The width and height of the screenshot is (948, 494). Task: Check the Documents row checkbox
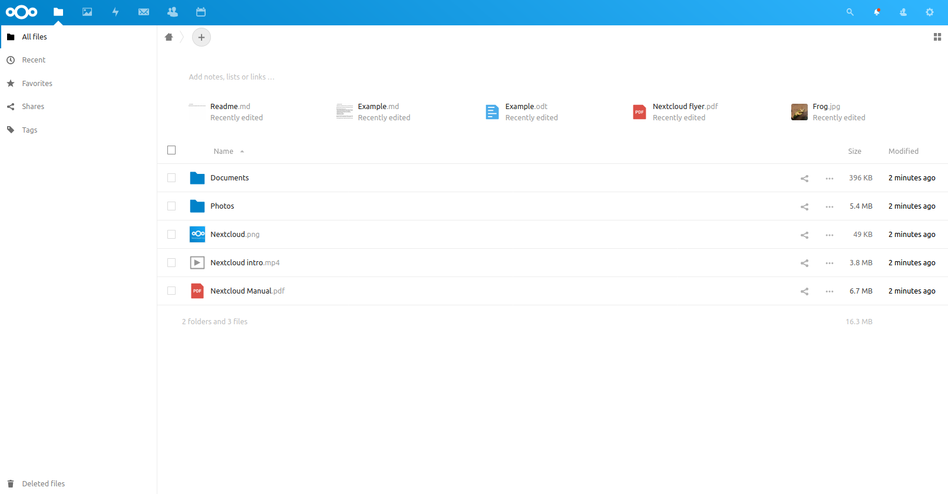[x=171, y=178]
